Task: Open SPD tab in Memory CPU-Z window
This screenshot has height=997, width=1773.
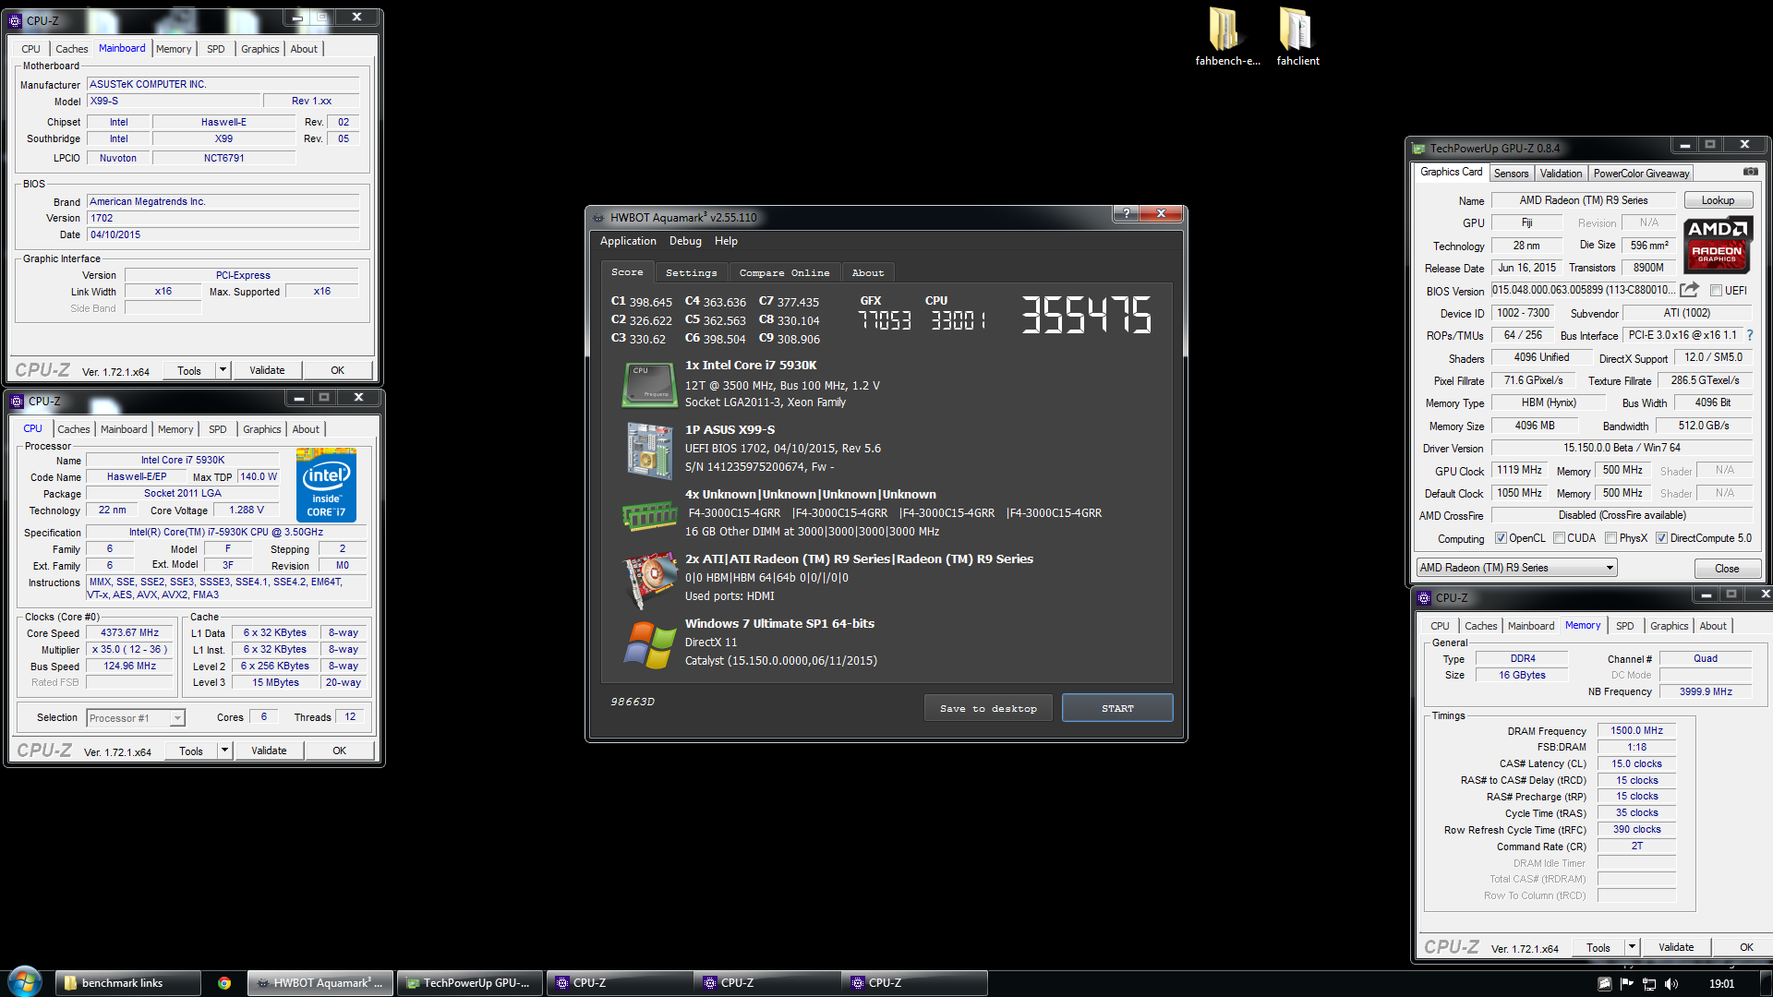Action: (x=1624, y=626)
